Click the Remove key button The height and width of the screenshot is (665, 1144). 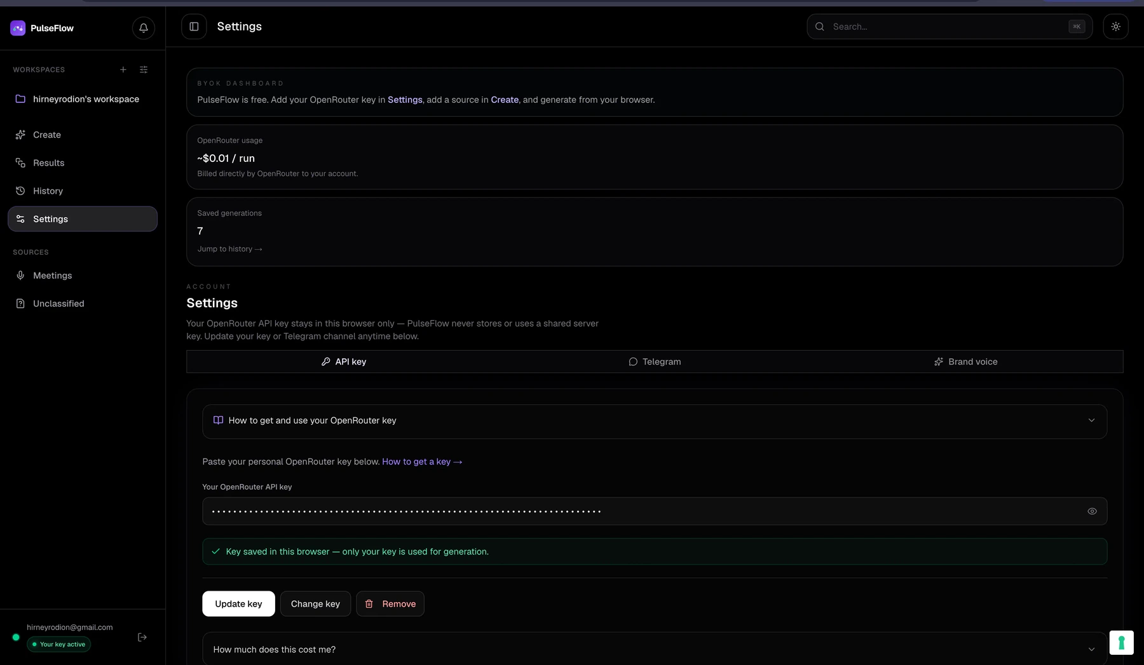(x=390, y=604)
